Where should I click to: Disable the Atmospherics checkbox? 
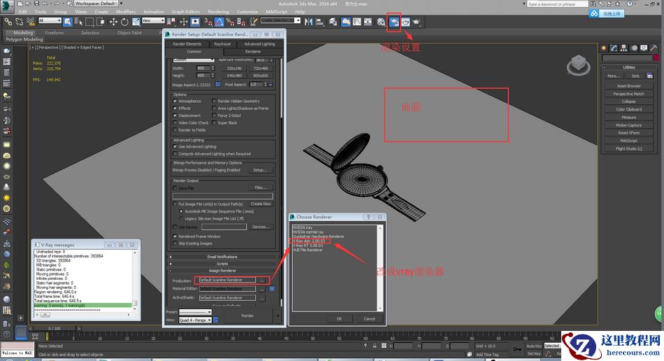(x=175, y=101)
